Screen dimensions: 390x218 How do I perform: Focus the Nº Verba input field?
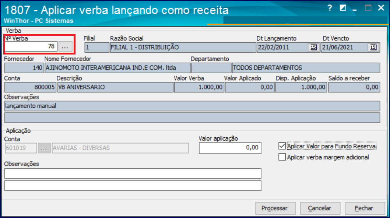tap(31, 46)
